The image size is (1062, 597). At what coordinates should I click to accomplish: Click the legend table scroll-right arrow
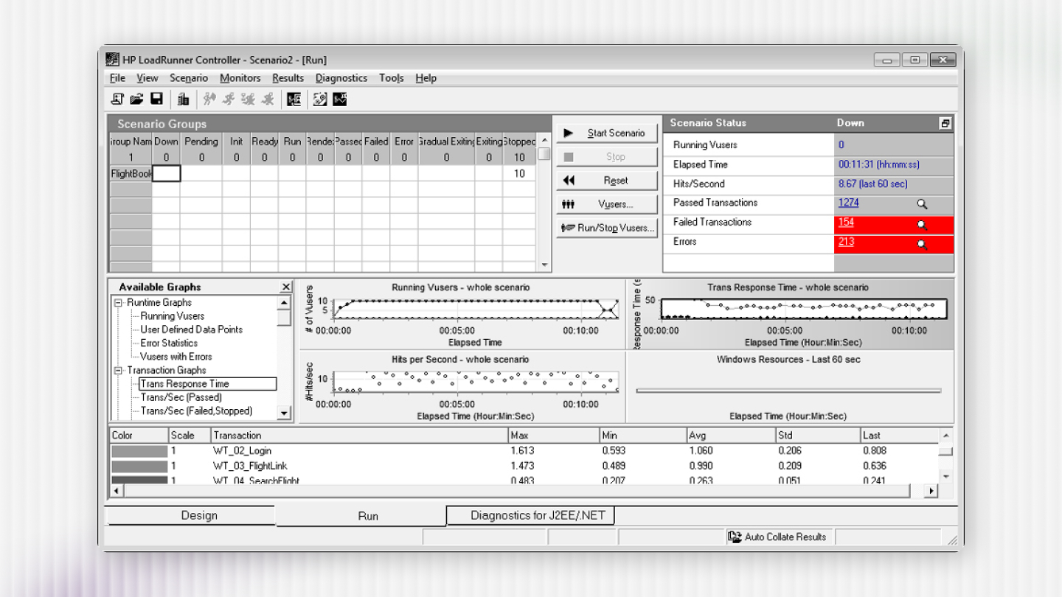click(x=931, y=491)
